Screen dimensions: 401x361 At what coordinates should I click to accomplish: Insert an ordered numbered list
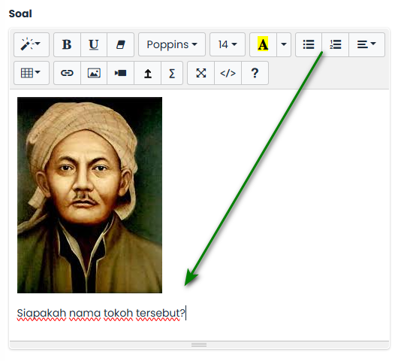(335, 44)
